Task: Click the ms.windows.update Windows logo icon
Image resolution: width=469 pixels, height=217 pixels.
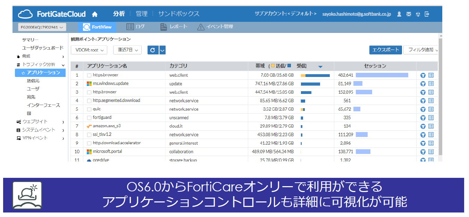Action: [89, 84]
